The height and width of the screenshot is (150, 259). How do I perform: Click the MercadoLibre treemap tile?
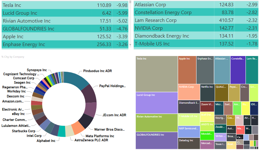(207, 145)
